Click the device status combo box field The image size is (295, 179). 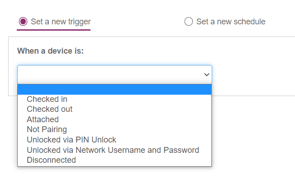pyautogui.click(x=114, y=74)
